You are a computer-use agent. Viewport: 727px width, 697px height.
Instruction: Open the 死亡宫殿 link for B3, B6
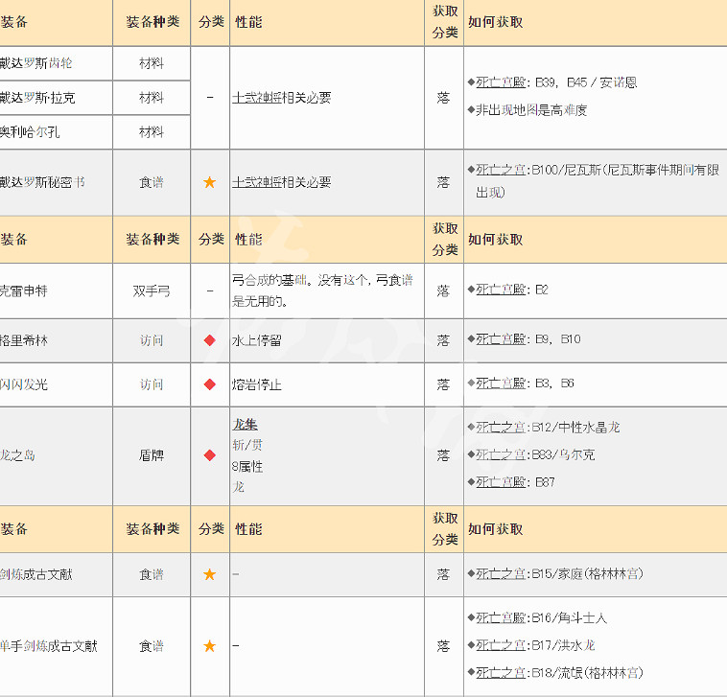coord(502,383)
